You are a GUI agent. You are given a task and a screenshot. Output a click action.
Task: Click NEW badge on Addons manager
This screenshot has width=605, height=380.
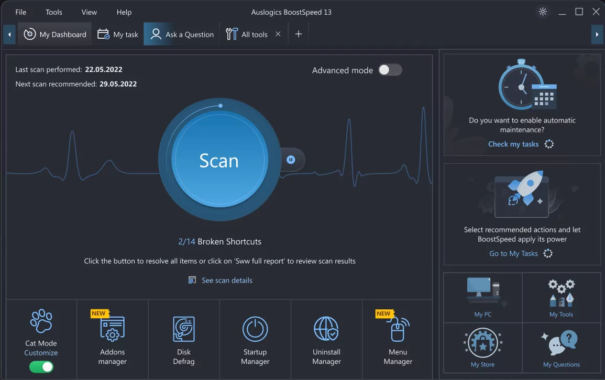100,314
